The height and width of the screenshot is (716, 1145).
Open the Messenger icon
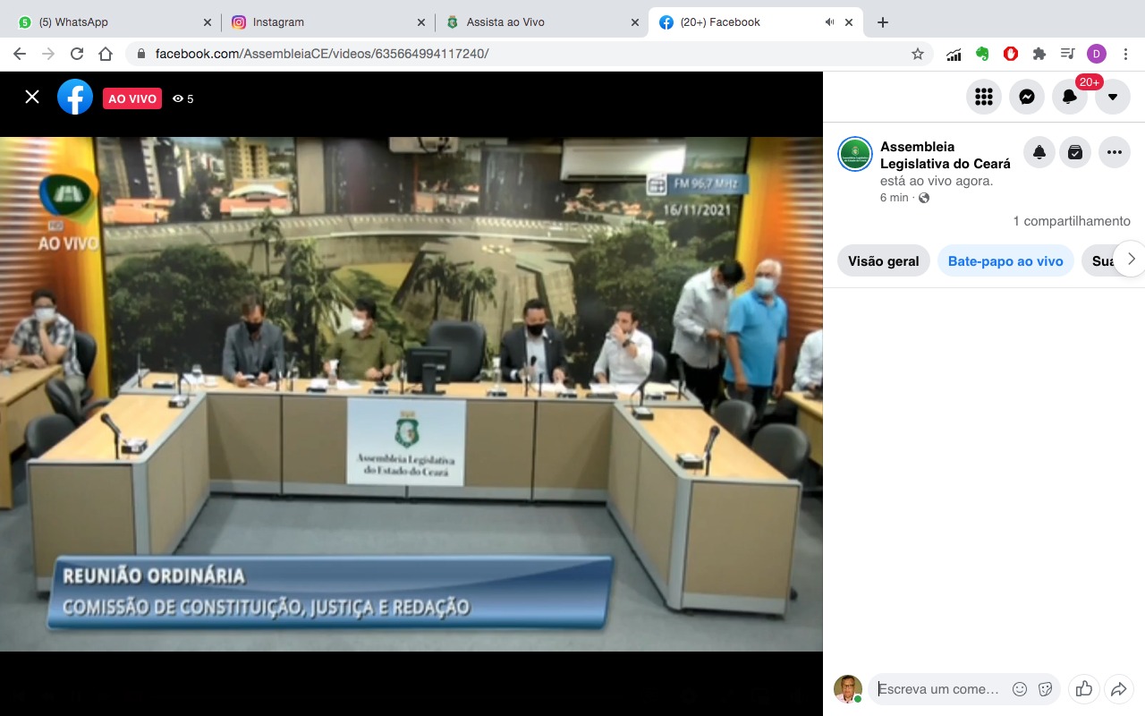coord(1027,98)
